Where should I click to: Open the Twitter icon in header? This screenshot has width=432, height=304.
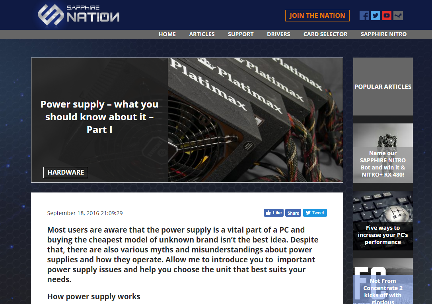pos(375,15)
